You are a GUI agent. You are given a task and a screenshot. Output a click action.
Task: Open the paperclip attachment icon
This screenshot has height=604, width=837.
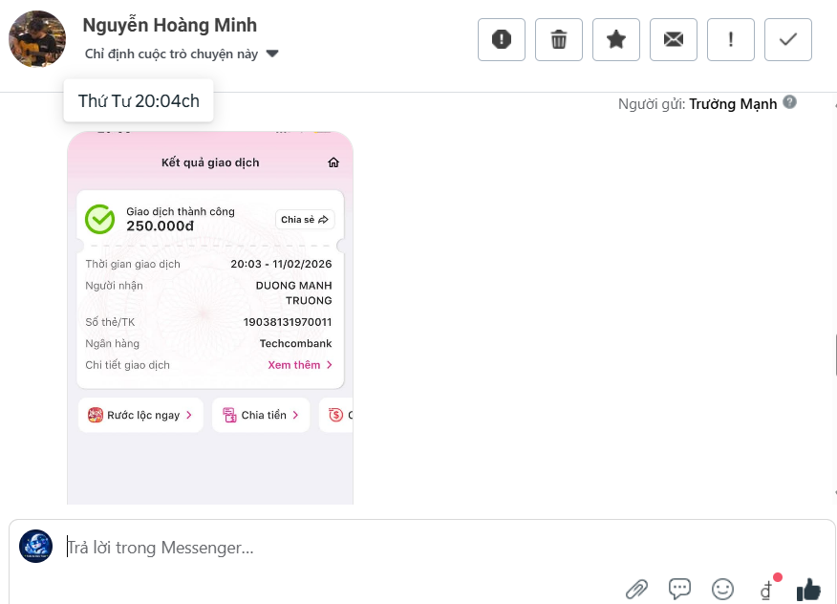pyautogui.click(x=637, y=589)
